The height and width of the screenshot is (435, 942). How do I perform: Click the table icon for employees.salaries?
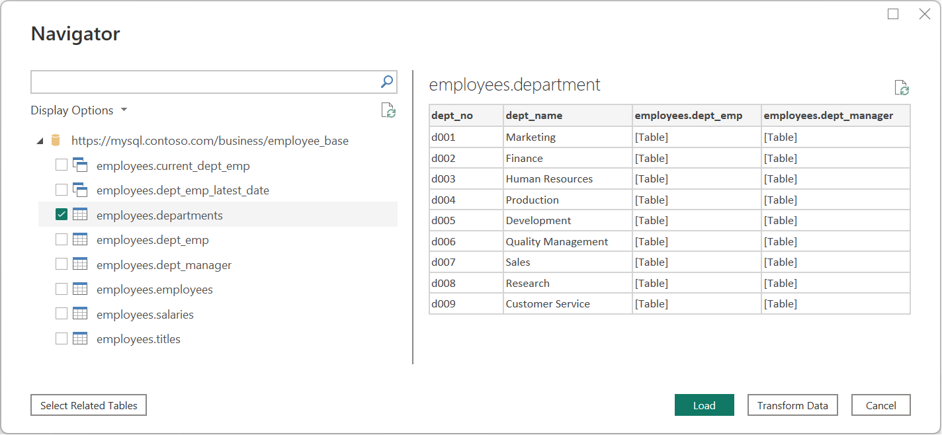click(80, 314)
